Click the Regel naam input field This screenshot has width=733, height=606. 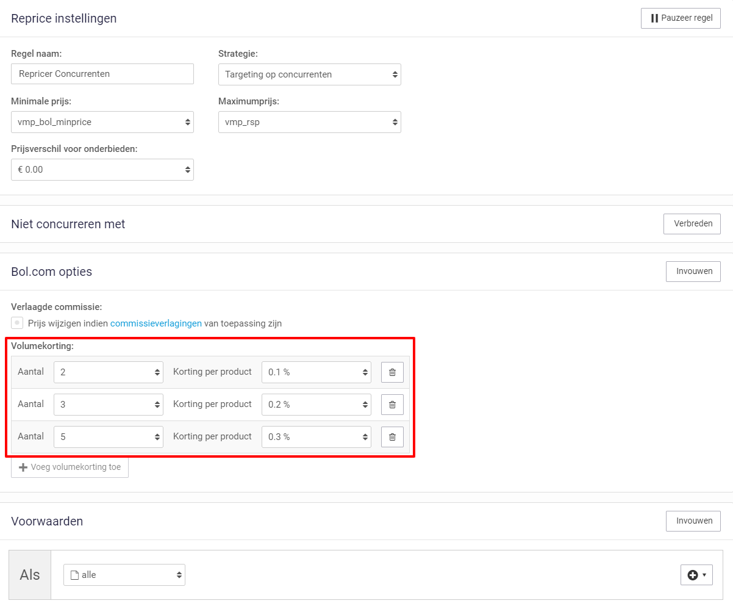pyautogui.click(x=102, y=74)
